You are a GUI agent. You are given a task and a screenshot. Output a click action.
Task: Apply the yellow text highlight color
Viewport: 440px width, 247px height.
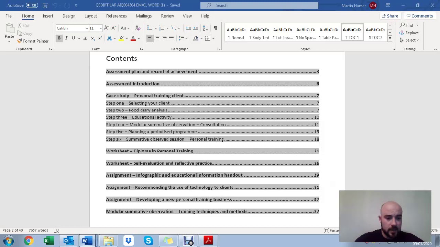tap(121, 38)
